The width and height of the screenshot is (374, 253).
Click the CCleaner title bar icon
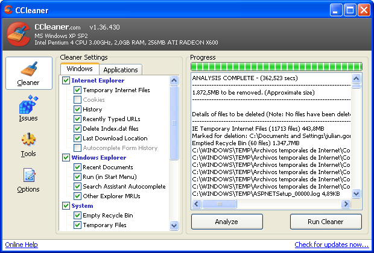click(8, 10)
